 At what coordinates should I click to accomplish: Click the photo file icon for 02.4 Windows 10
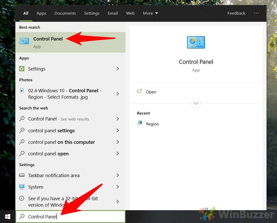(x=22, y=91)
